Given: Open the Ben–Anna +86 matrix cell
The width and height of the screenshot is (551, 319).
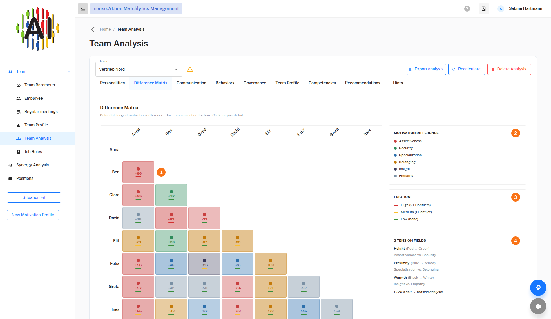Looking at the screenshot, I should [138, 172].
